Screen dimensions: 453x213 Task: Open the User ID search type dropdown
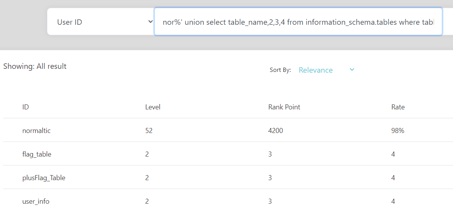click(101, 22)
